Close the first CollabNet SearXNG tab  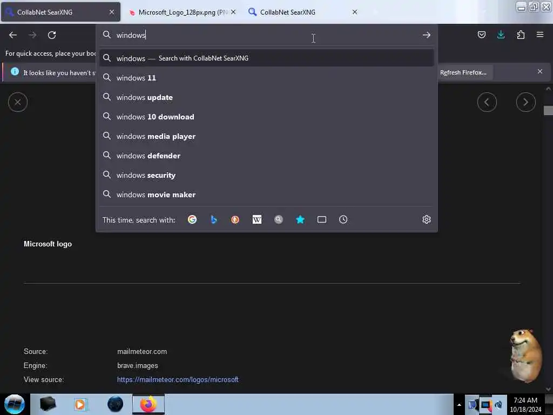click(112, 12)
